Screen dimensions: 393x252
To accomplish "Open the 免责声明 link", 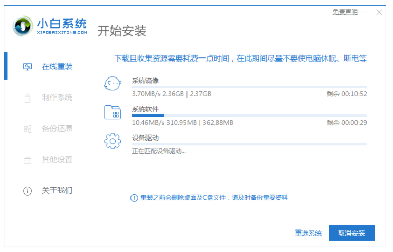I will [x=345, y=12].
